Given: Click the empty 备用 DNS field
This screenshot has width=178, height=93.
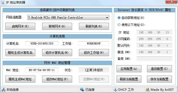Looking at the screenshot, I should point(154,59).
